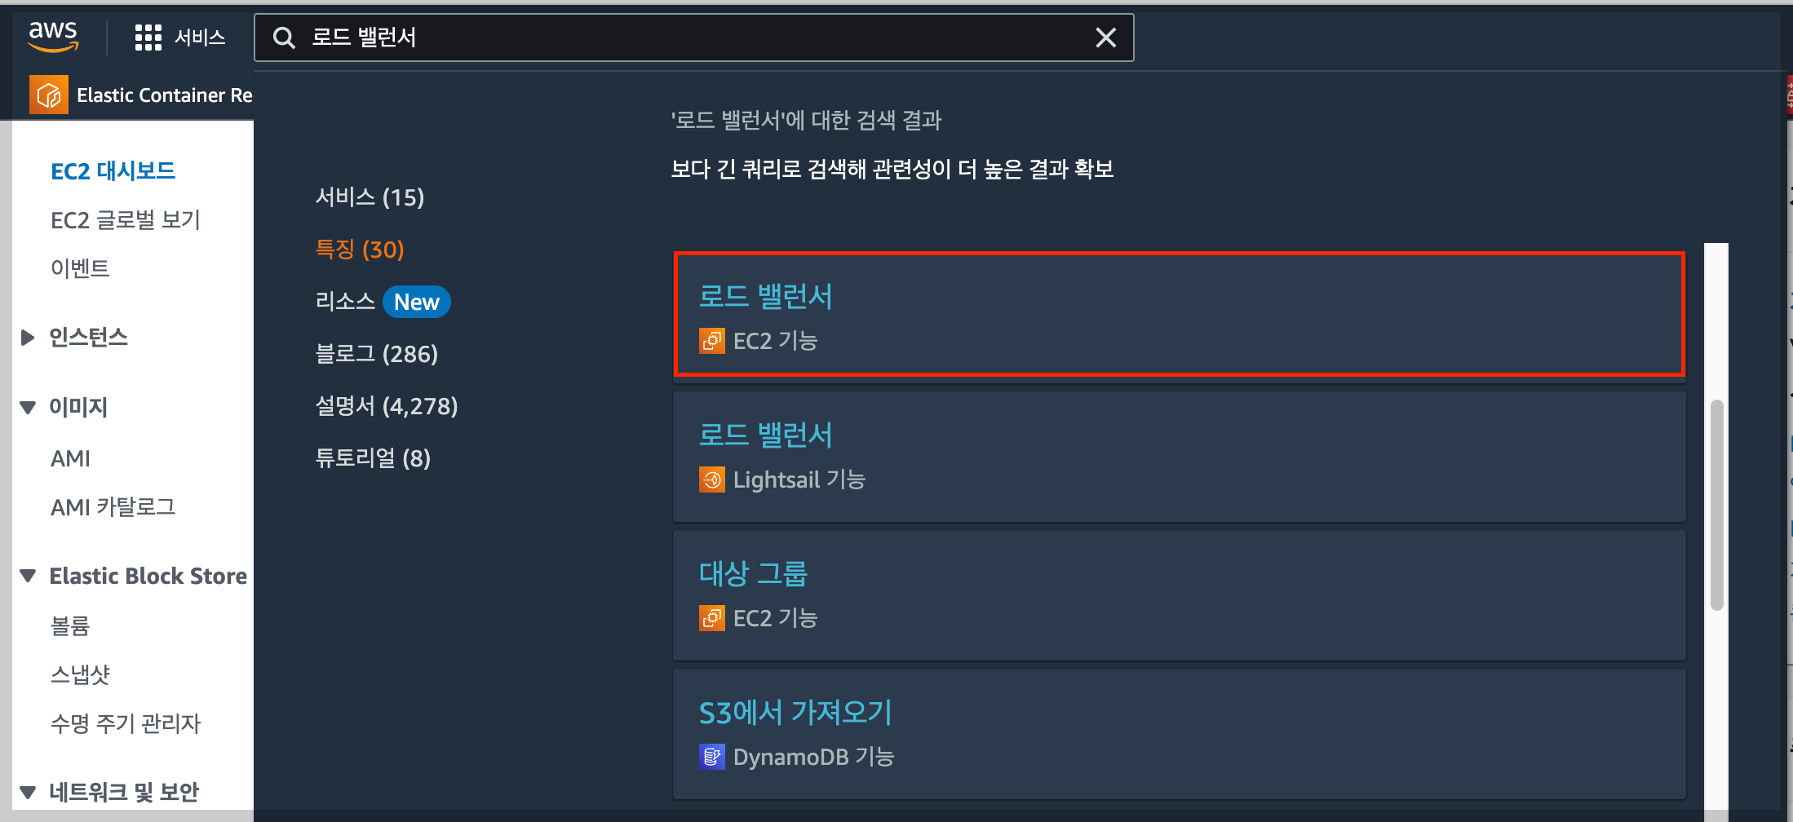This screenshot has width=1793, height=822.
Task: Open the 튜토리얼 (8) results category
Action: (x=373, y=457)
